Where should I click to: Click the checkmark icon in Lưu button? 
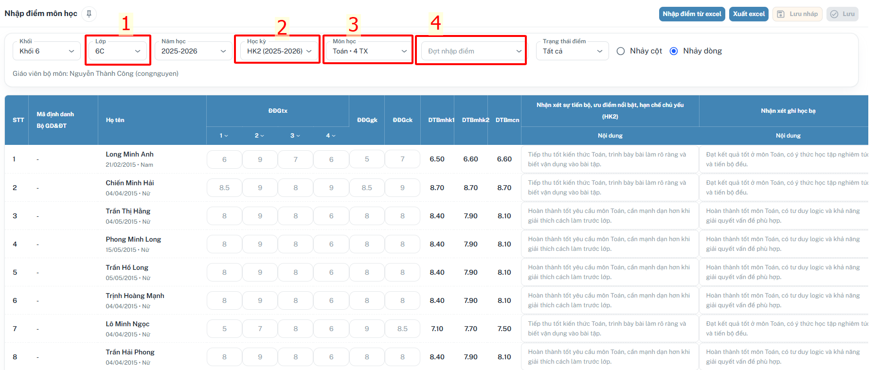[834, 14]
